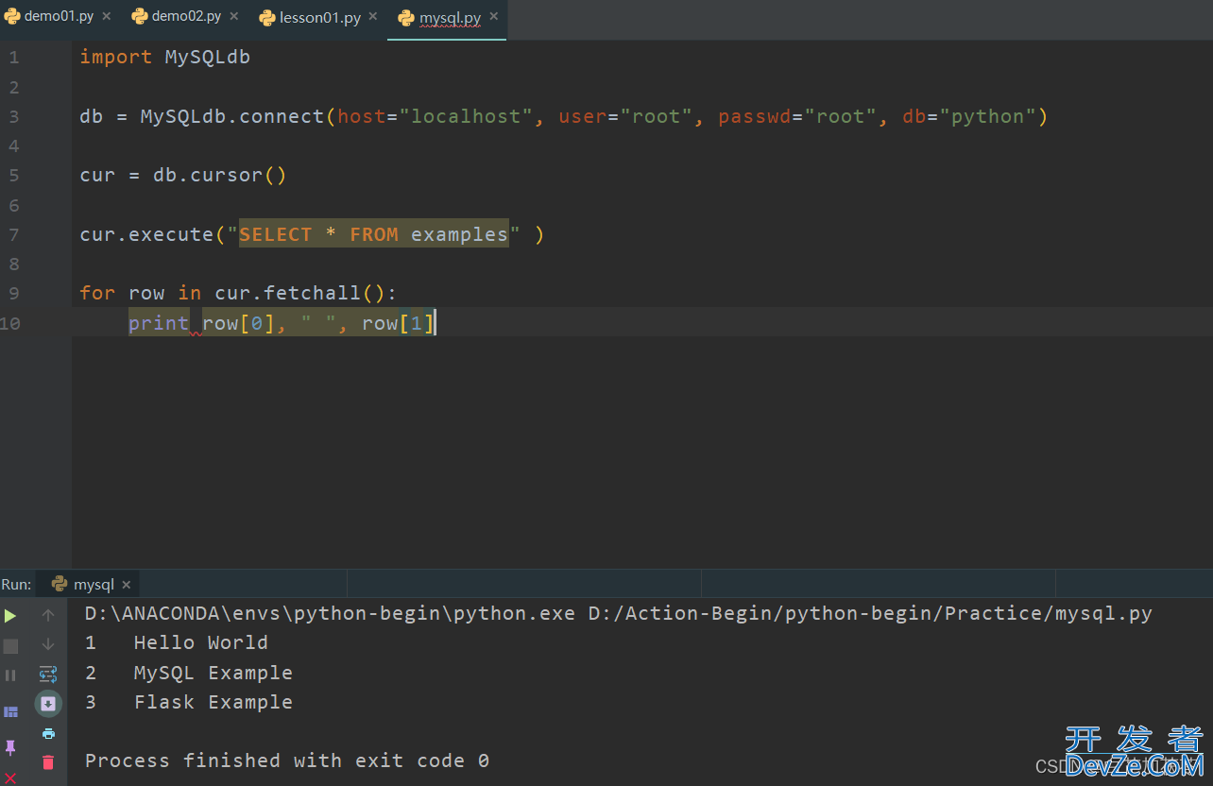
Task: Click the Clear All trash icon
Action: tap(48, 761)
